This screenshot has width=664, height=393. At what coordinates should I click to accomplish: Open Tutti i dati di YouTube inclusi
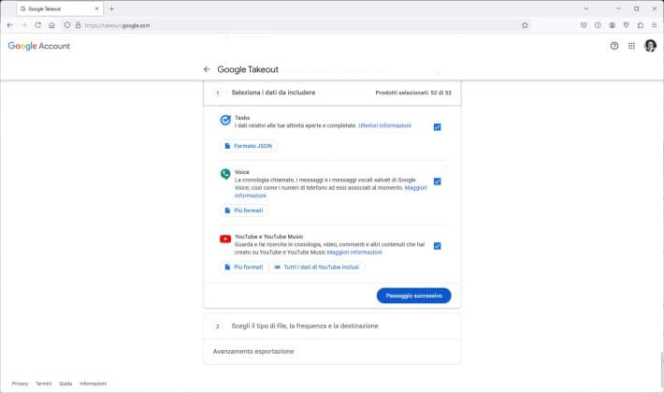click(x=317, y=268)
